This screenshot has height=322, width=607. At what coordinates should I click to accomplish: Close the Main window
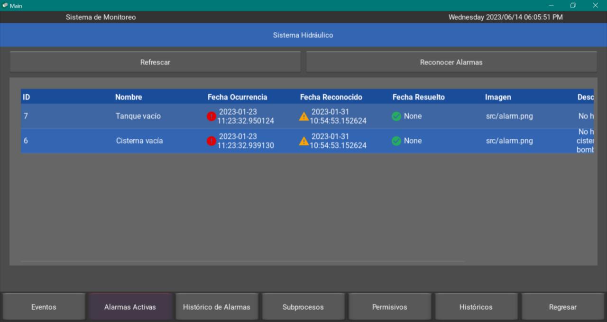(595, 5)
